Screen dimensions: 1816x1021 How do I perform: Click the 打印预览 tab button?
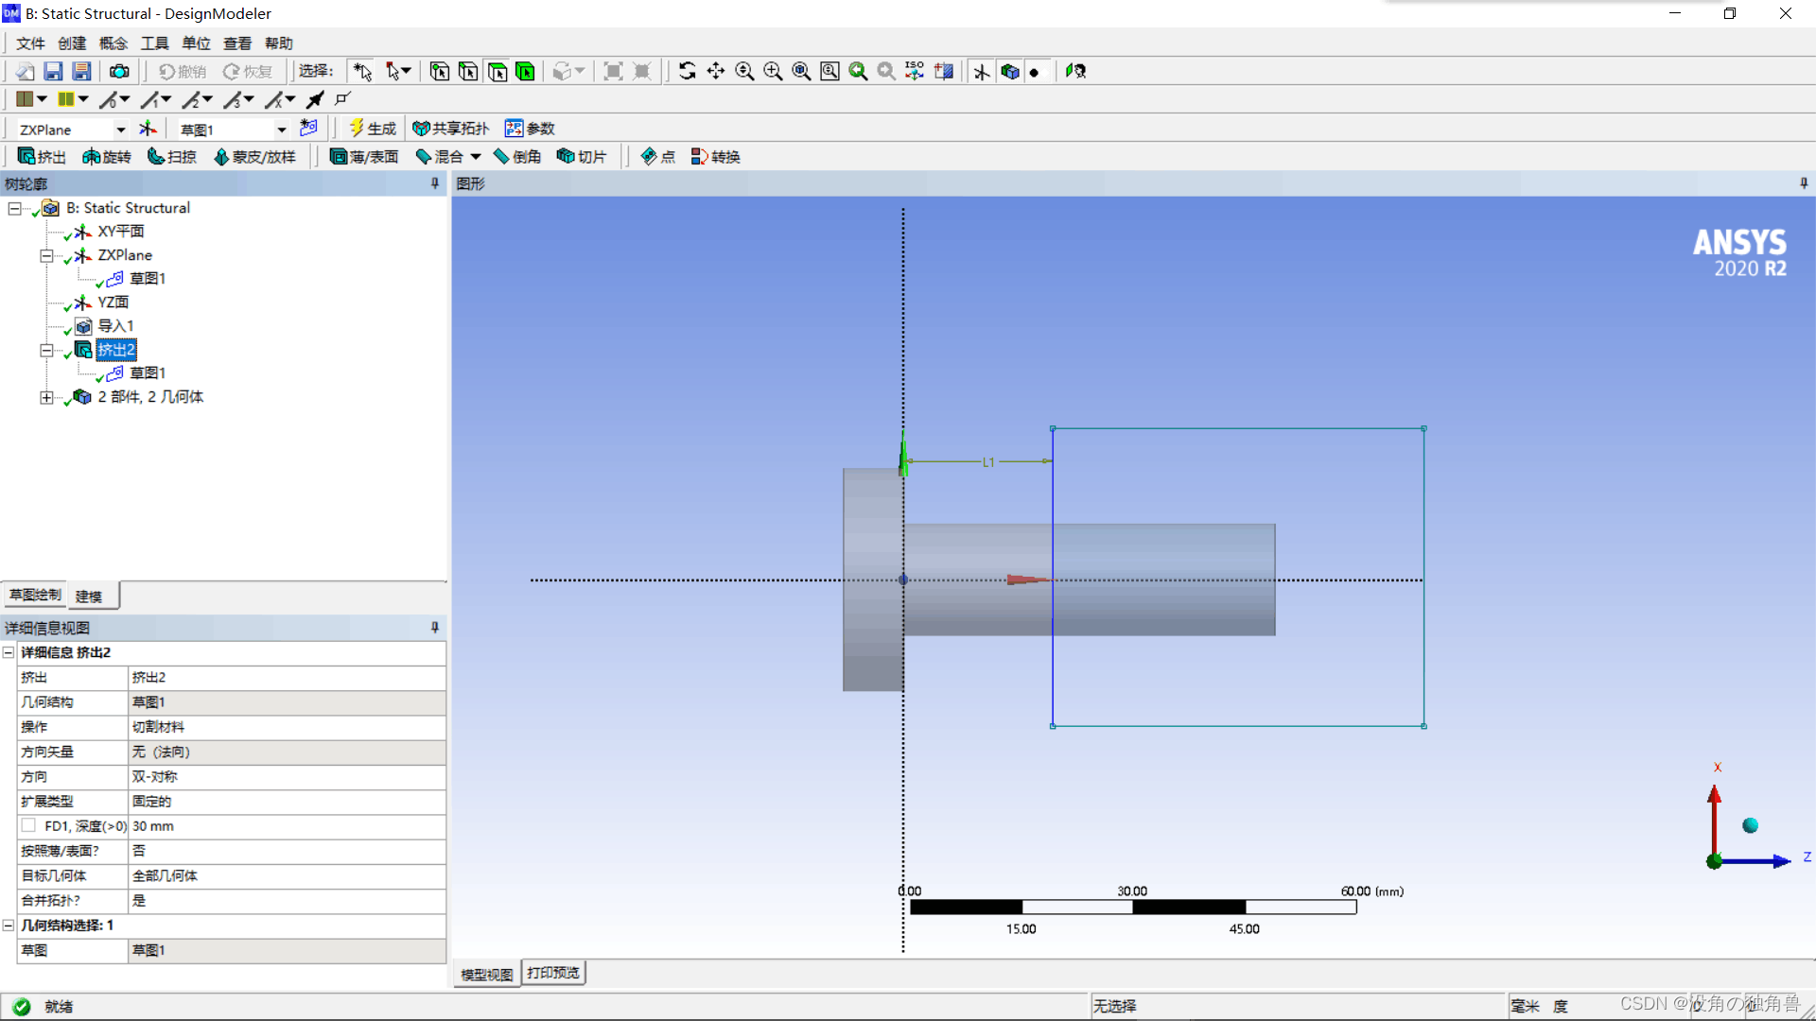tap(553, 973)
